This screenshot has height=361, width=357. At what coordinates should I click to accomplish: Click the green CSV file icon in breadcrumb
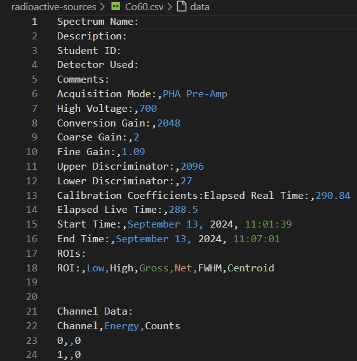pyautogui.click(x=116, y=6)
